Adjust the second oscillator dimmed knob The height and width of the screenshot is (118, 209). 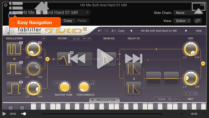pyautogui.click(x=34, y=69)
